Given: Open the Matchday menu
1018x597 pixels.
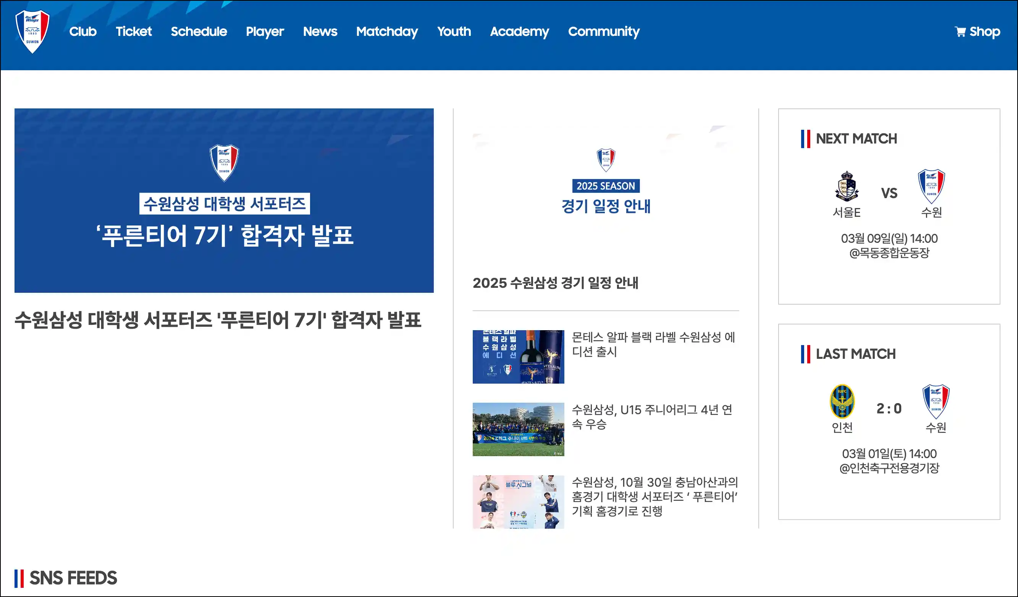Looking at the screenshot, I should pyautogui.click(x=387, y=32).
